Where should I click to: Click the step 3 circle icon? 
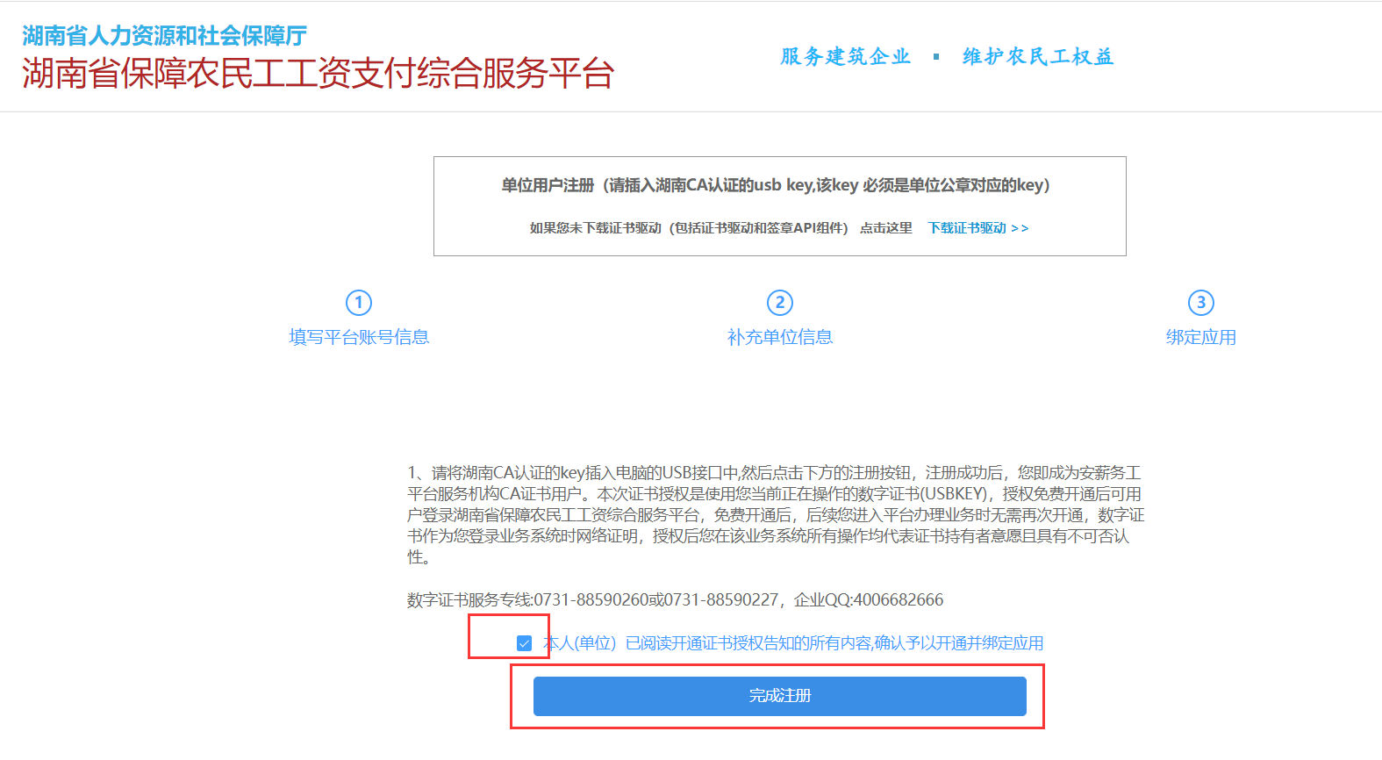1201,303
